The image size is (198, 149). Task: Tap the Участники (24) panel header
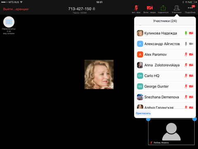165,21
